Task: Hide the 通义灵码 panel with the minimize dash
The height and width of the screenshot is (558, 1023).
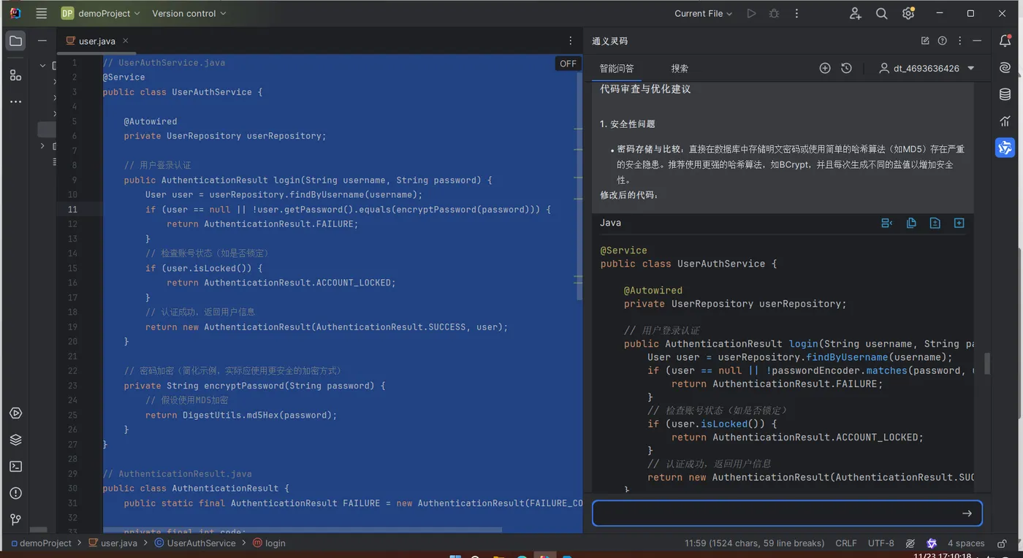Action: [x=977, y=41]
